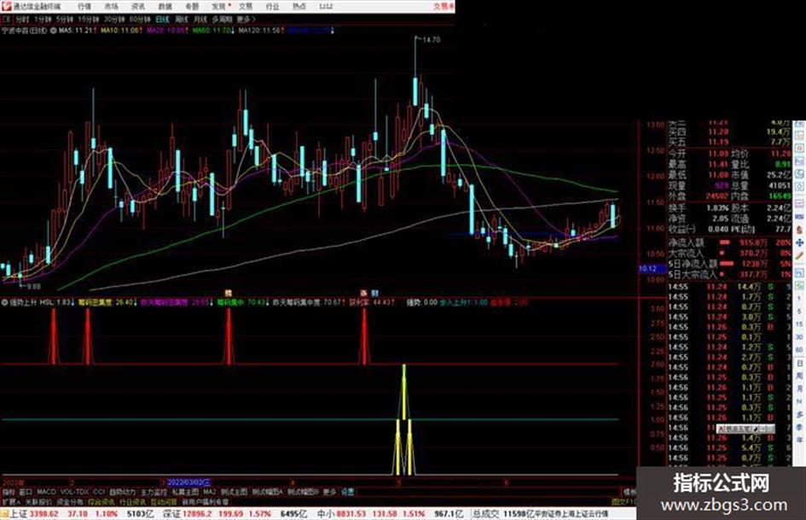Open the 互动问答 link
This screenshot has height=520, width=806.
pos(164,501)
